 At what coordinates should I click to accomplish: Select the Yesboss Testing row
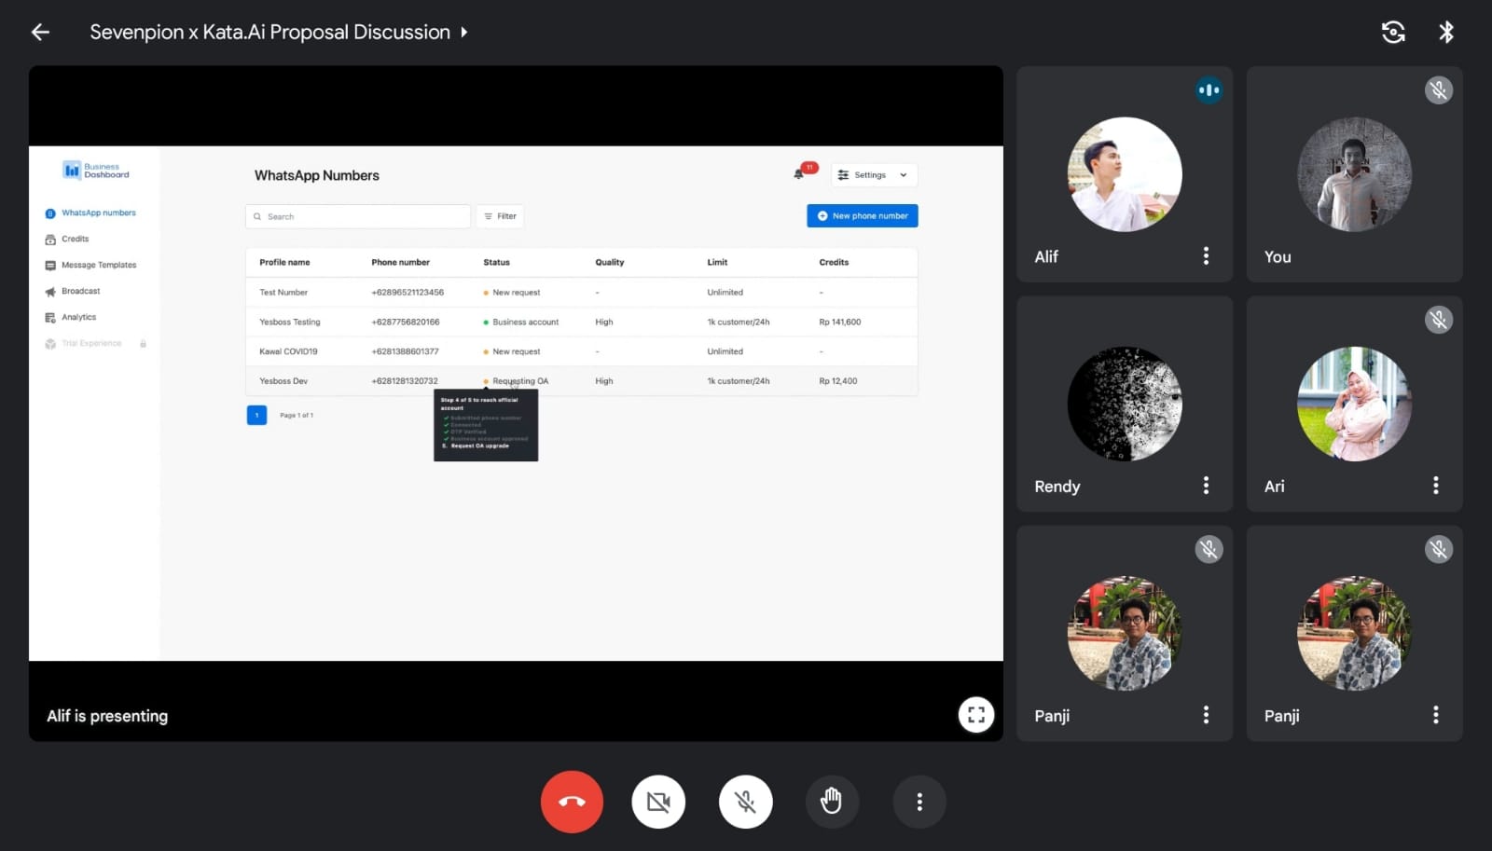(x=582, y=323)
